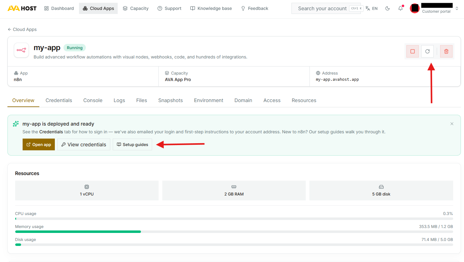Image resolution: width=464 pixels, height=262 pixels.
Task: Click the Running status badge
Action: click(75, 48)
